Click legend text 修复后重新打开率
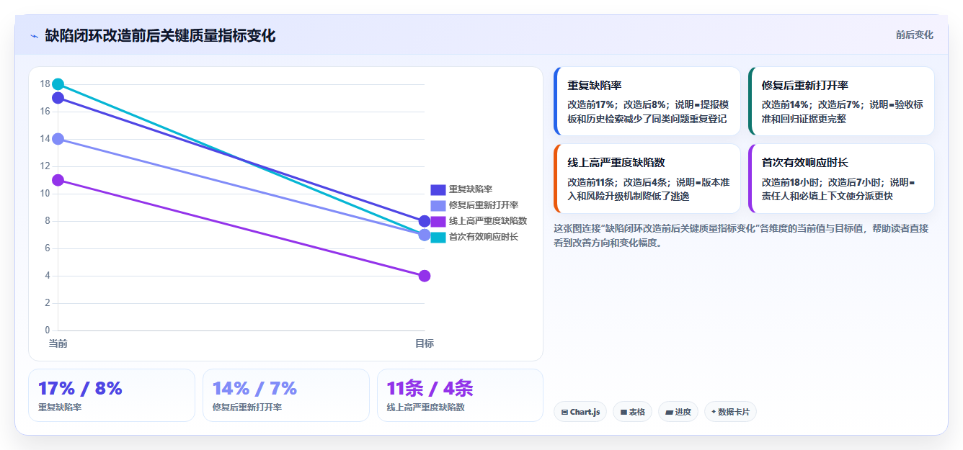 coord(484,205)
